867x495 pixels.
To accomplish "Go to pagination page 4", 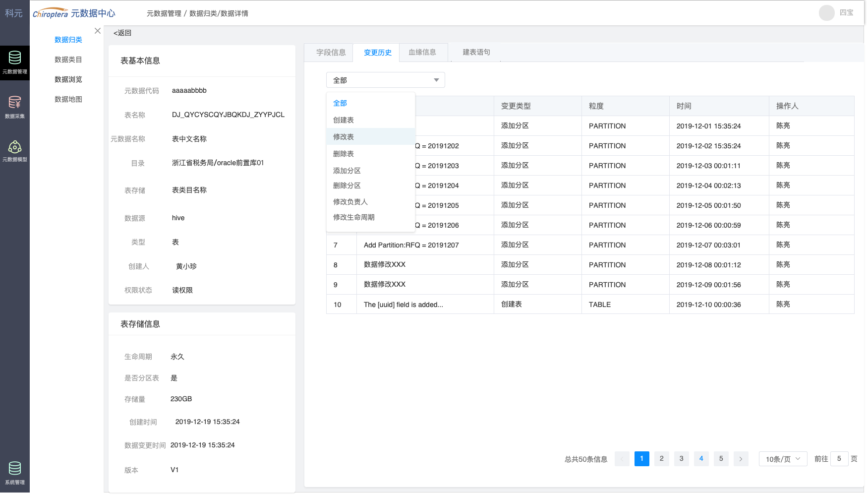I will tap(701, 459).
